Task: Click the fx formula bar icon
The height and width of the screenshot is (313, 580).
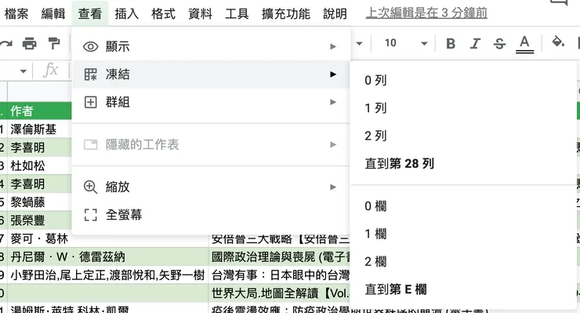Action: coord(51,70)
